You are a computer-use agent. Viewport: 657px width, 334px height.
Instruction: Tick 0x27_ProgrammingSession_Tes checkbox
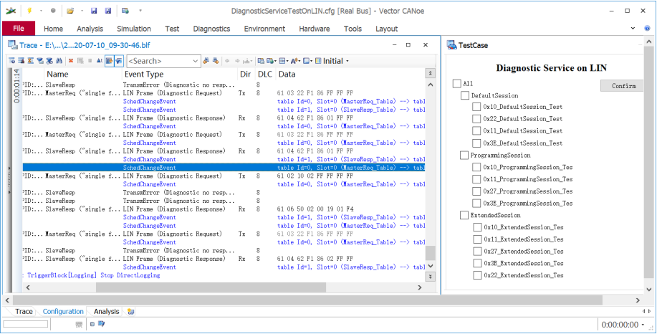(x=476, y=191)
